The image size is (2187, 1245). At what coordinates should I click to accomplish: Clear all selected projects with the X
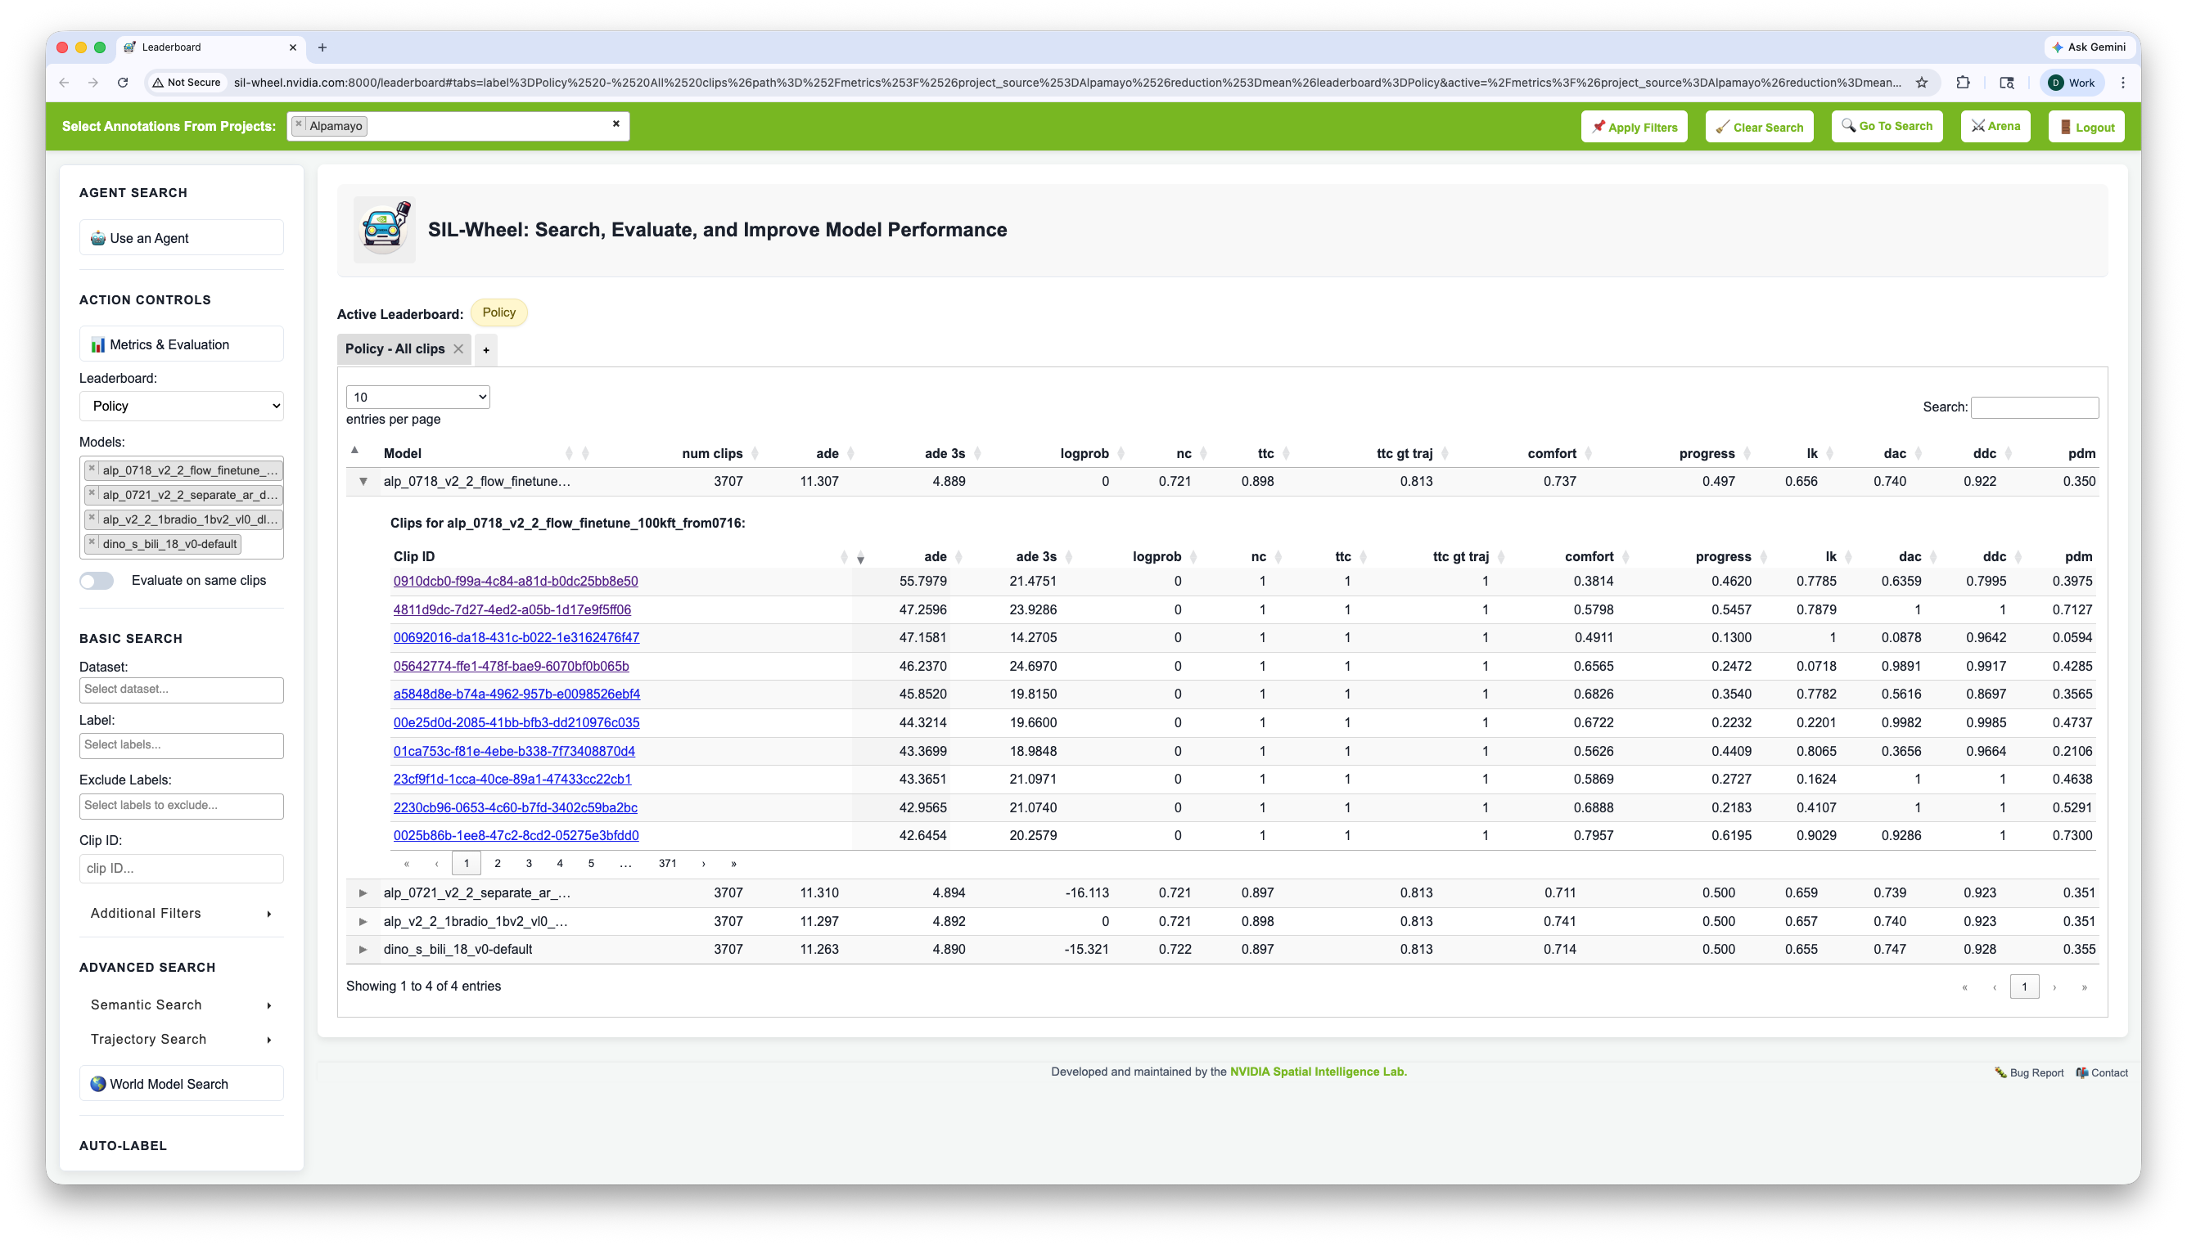(x=616, y=124)
